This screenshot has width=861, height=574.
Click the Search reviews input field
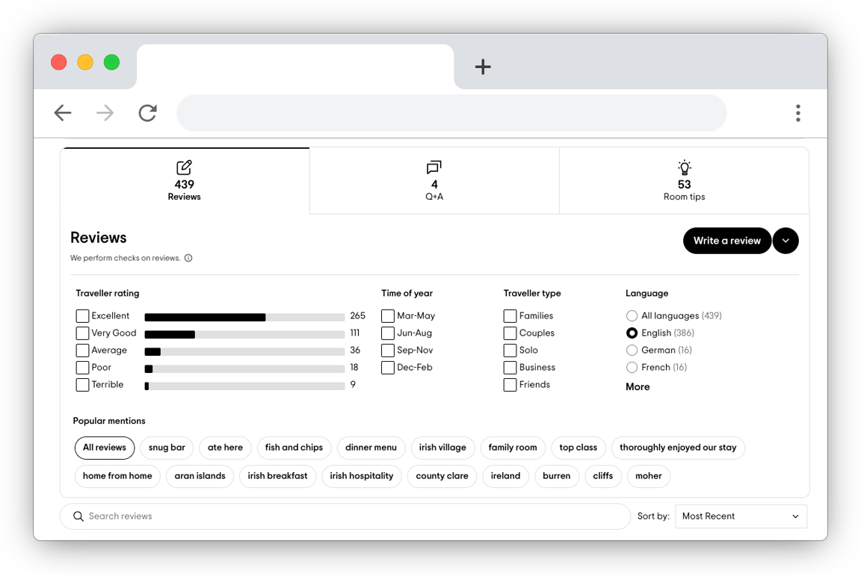click(x=345, y=516)
